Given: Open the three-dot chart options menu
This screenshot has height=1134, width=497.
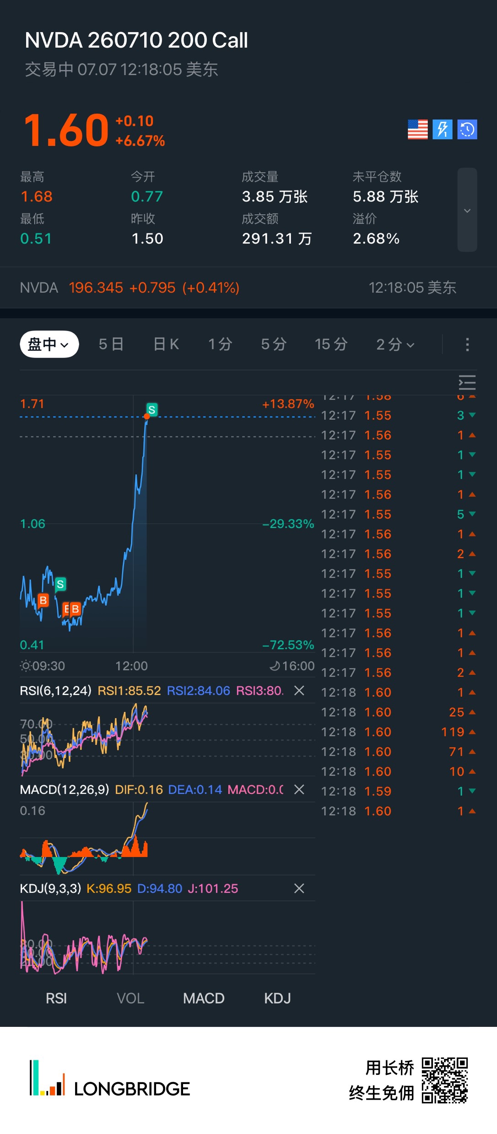Looking at the screenshot, I should point(467,345).
